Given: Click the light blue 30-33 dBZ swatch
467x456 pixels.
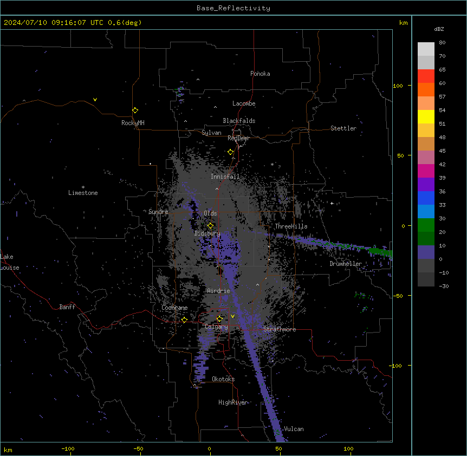Looking at the screenshot, I should click(x=426, y=212).
